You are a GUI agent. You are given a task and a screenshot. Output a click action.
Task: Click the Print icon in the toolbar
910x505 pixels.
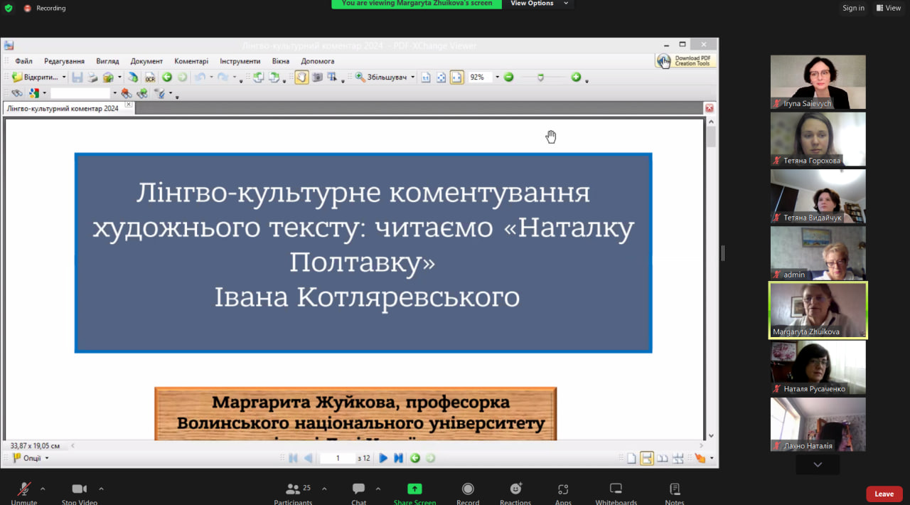point(92,78)
